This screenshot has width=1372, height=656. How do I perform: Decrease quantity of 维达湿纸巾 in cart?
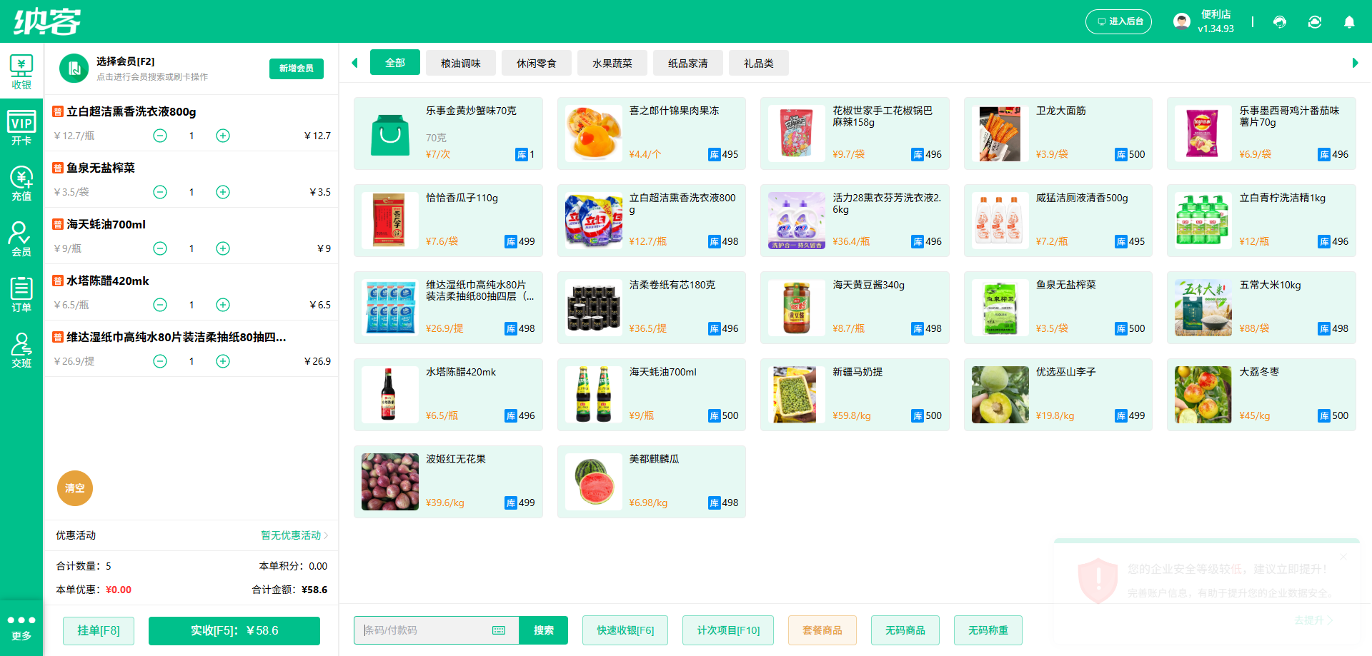coord(160,361)
